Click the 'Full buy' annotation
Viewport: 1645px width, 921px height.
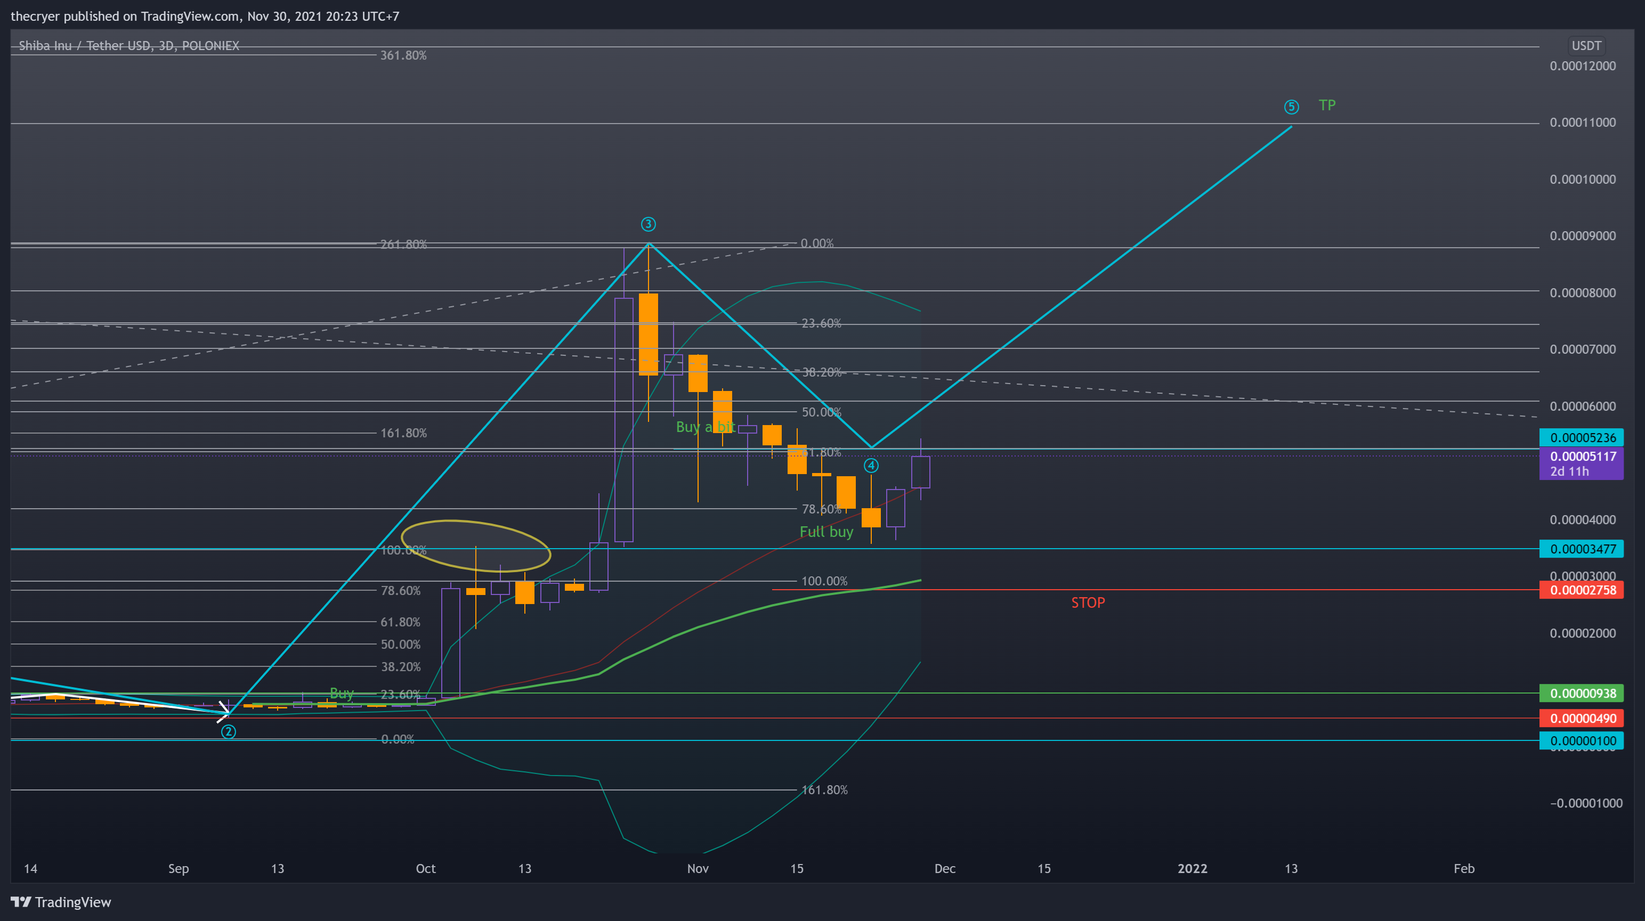point(826,532)
